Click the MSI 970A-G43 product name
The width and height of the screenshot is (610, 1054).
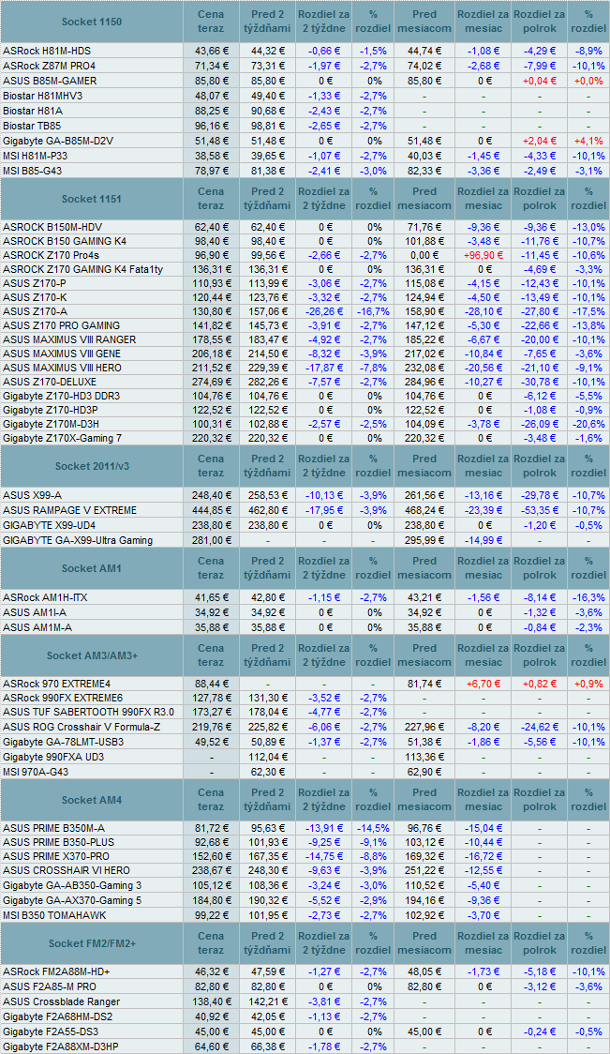36,772
